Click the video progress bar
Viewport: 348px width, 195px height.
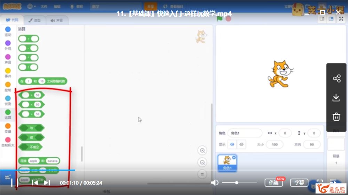click(174, 170)
